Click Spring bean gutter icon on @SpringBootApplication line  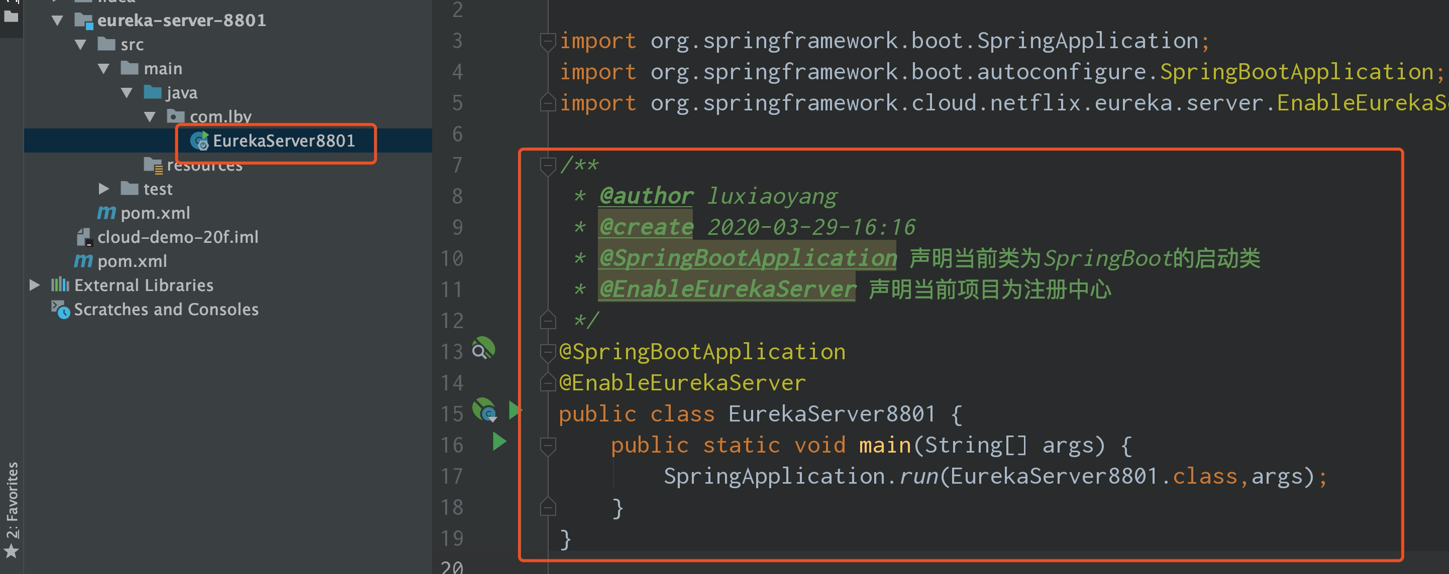pyautogui.click(x=483, y=349)
